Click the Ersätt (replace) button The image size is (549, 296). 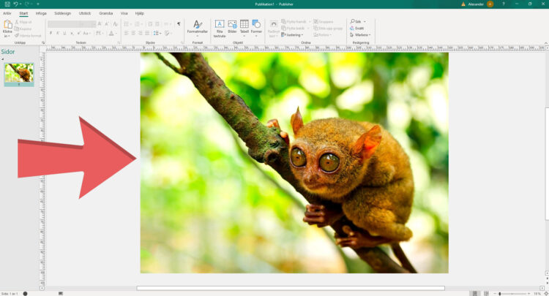pyautogui.click(x=359, y=28)
